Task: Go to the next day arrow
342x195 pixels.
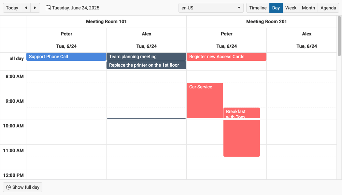Action: 35,8
